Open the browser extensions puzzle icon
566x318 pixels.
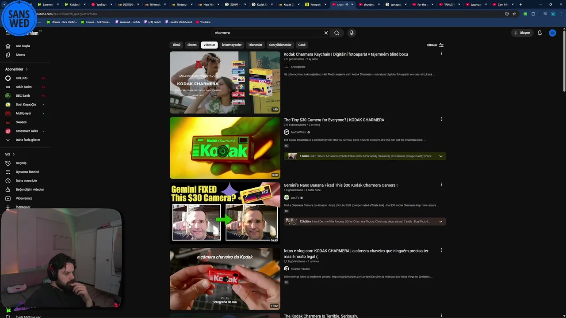533,14
